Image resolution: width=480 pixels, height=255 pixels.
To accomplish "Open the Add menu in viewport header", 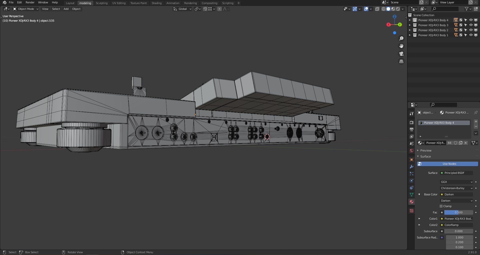I will click(66, 9).
